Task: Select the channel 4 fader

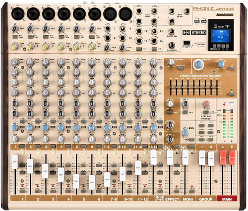Action: (x=61, y=175)
